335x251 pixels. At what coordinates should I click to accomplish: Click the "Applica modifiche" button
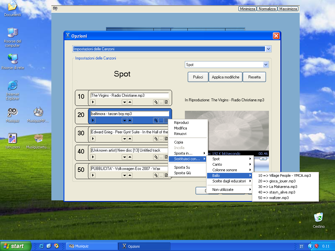pos(225,77)
